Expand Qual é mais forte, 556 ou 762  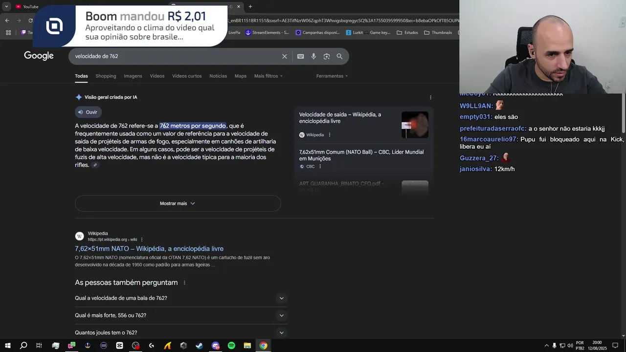181,315
